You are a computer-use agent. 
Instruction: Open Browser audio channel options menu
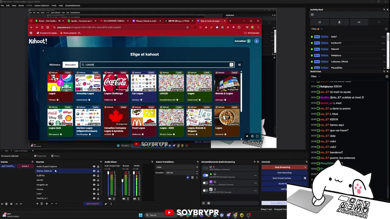coord(128,199)
